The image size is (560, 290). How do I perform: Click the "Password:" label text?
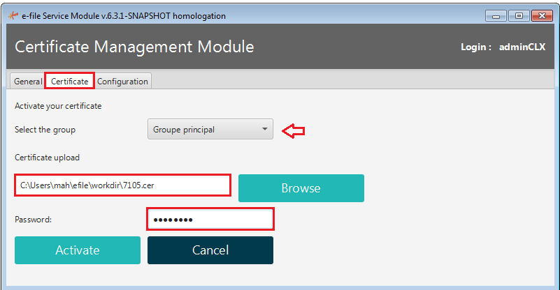point(34,220)
